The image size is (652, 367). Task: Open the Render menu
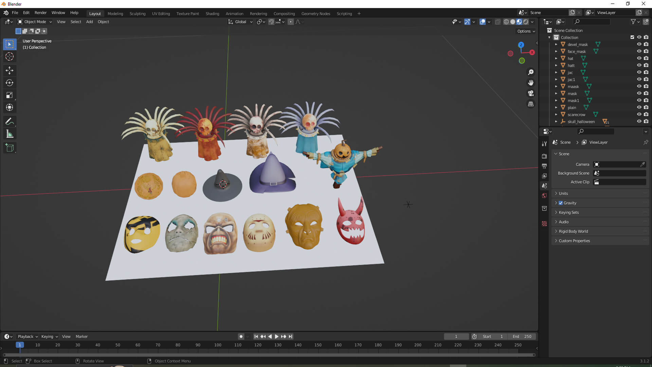(x=40, y=13)
